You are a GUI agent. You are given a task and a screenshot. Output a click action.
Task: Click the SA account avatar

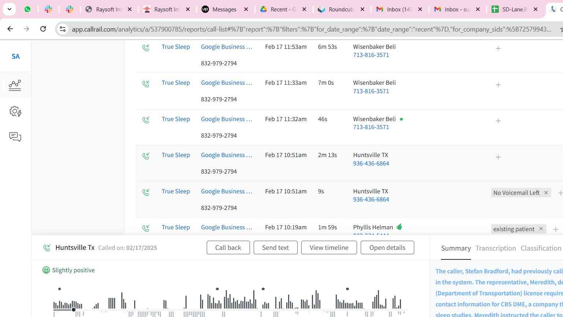[15, 57]
